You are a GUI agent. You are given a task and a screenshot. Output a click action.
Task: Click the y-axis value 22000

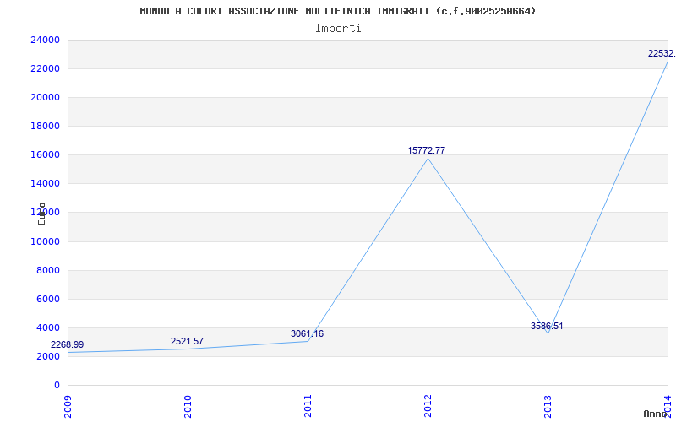point(45,69)
